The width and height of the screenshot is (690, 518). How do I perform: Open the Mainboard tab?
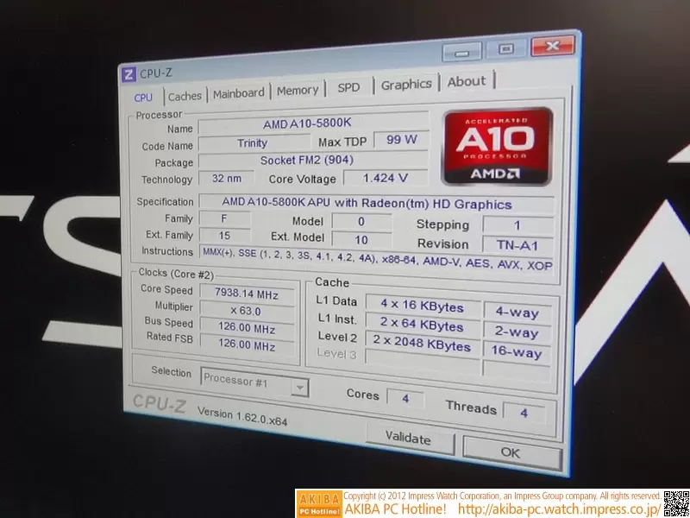[239, 92]
